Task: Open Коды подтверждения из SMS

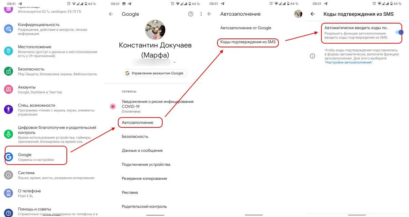Action: 248,42
